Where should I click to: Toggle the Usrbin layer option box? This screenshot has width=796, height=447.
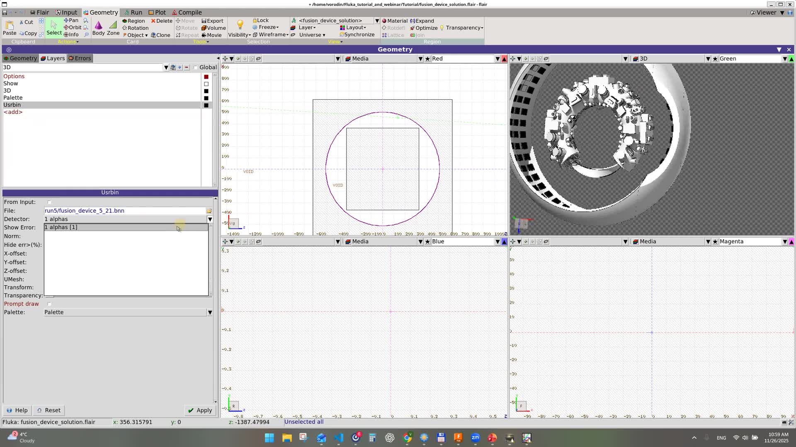pos(206,106)
